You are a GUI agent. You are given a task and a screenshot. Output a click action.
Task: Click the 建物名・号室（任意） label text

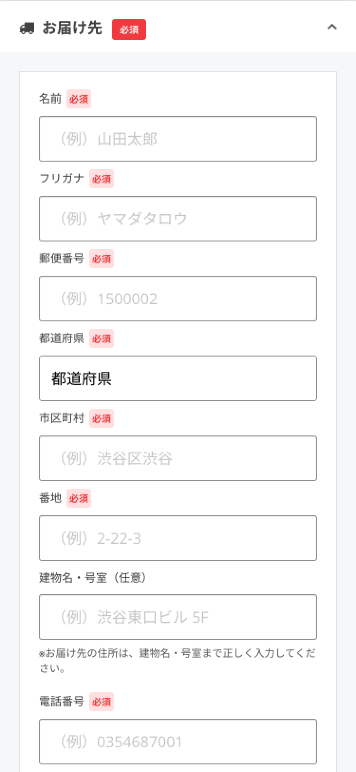(x=94, y=578)
